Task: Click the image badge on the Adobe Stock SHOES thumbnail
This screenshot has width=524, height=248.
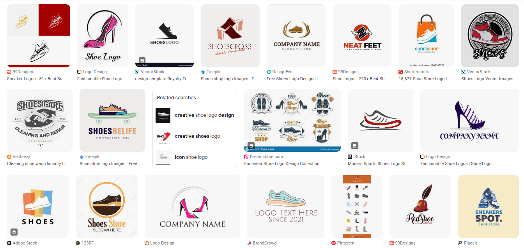Action: [14, 232]
